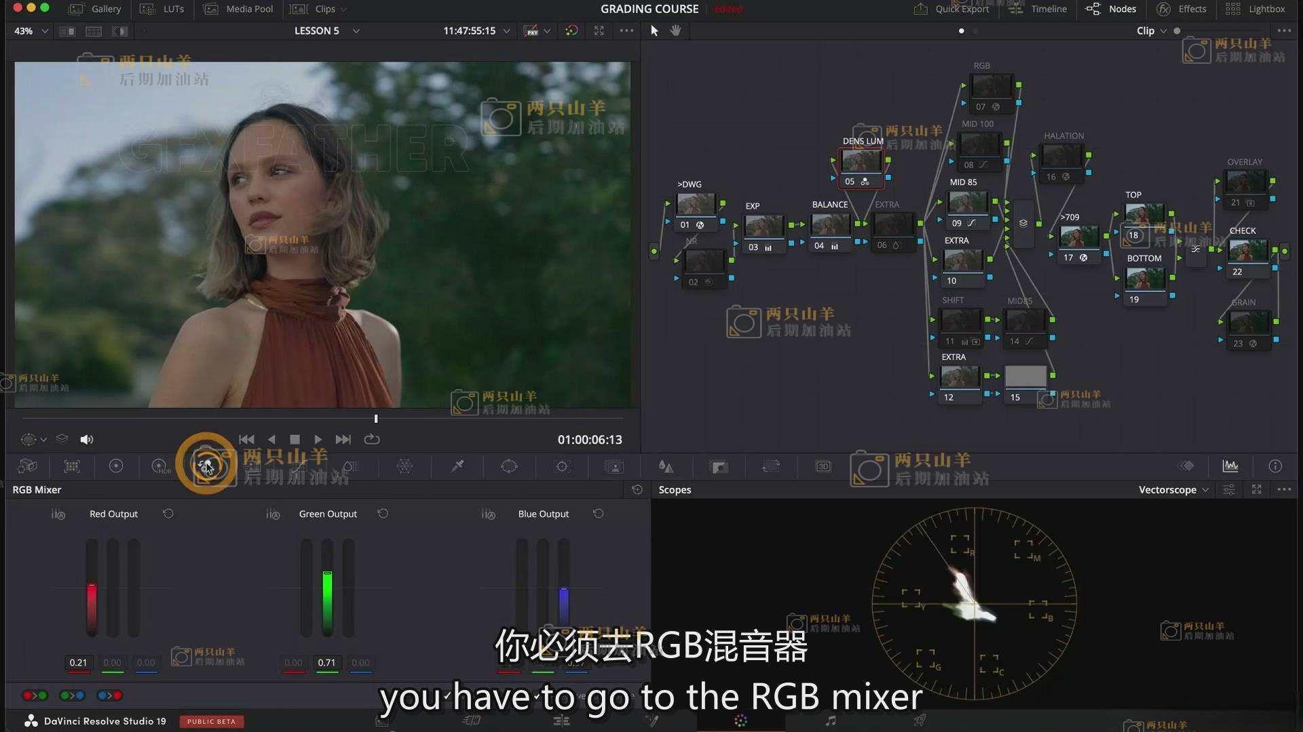Click the swap red and green channels button
The image size is (1303, 732).
pyautogui.click(x=35, y=695)
